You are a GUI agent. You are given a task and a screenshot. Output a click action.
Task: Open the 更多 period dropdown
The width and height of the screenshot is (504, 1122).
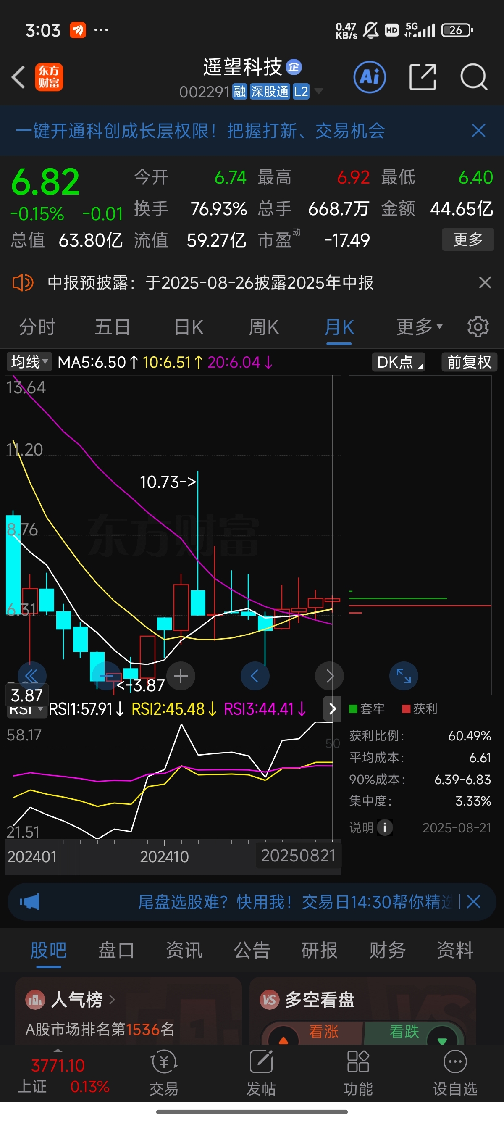[419, 327]
